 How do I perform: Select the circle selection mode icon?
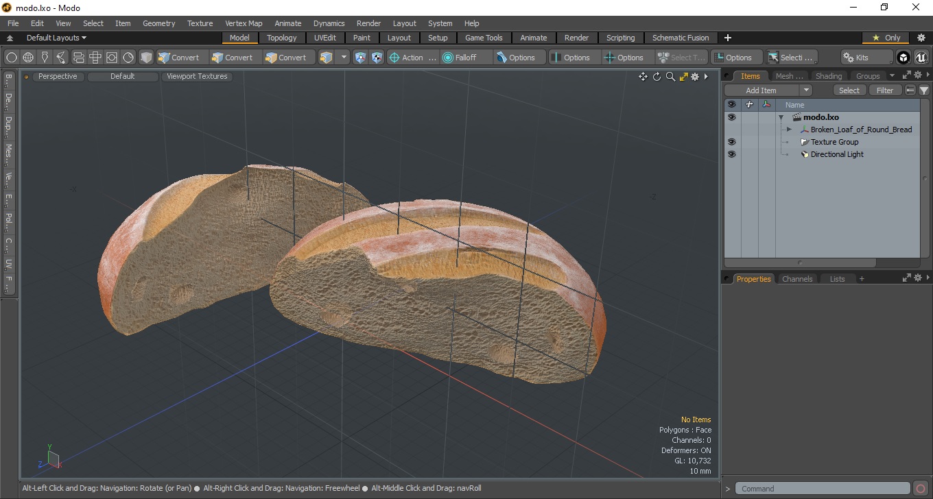pos(12,58)
